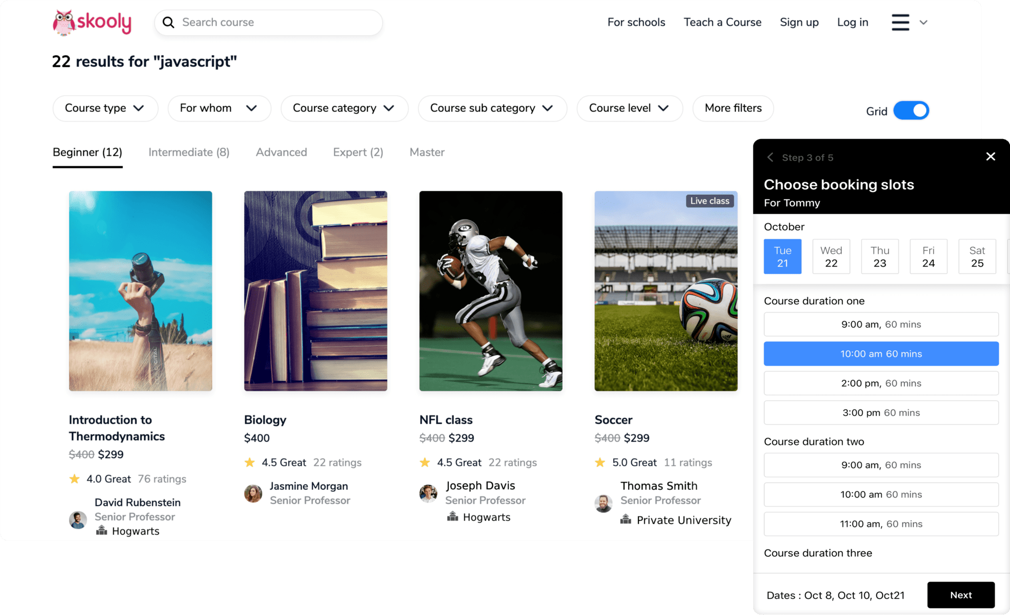Pick Wed 22 date option
The width and height of the screenshot is (1010, 615).
831,257
